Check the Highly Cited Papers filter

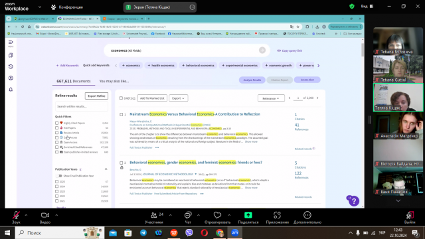pos(56,123)
